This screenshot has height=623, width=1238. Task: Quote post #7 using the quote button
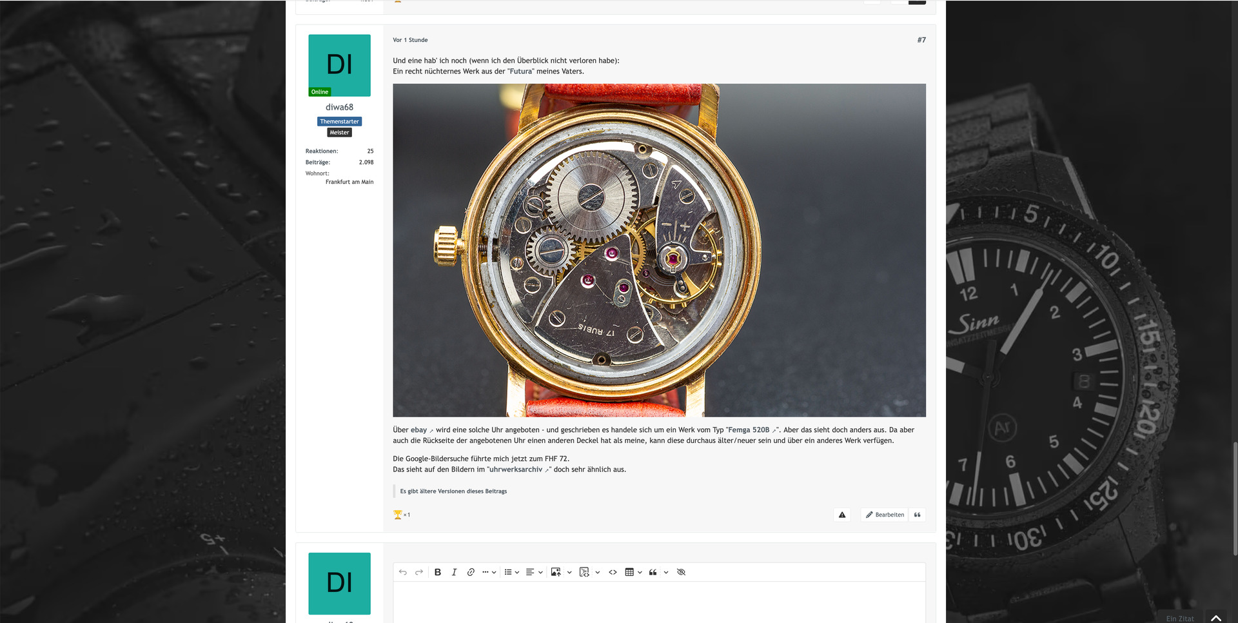point(917,515)
